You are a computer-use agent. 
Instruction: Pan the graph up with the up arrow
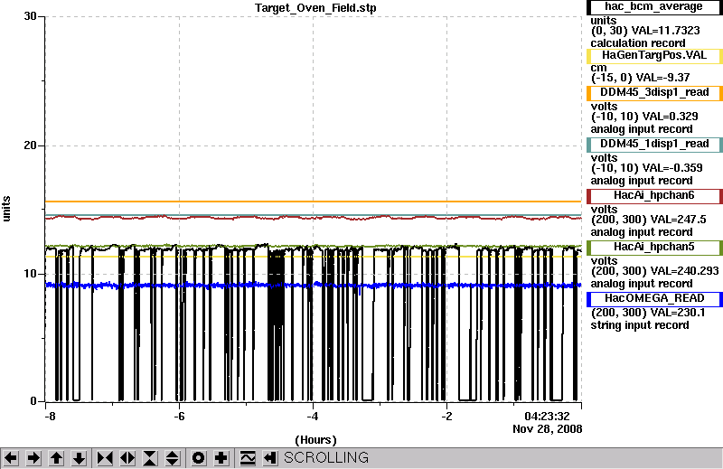[56, 458]
